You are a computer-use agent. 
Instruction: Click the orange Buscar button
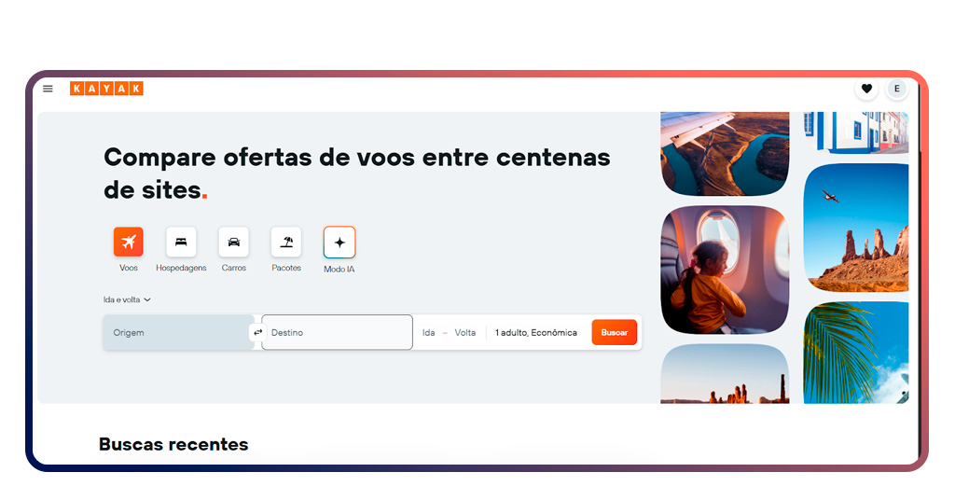tap(614, 332)
